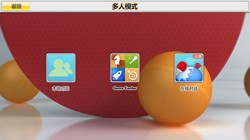Launch the Game Center four-tile icon
Image resolution: width=250 pixels, height=140 pixels.
click(x=125, y=68)
